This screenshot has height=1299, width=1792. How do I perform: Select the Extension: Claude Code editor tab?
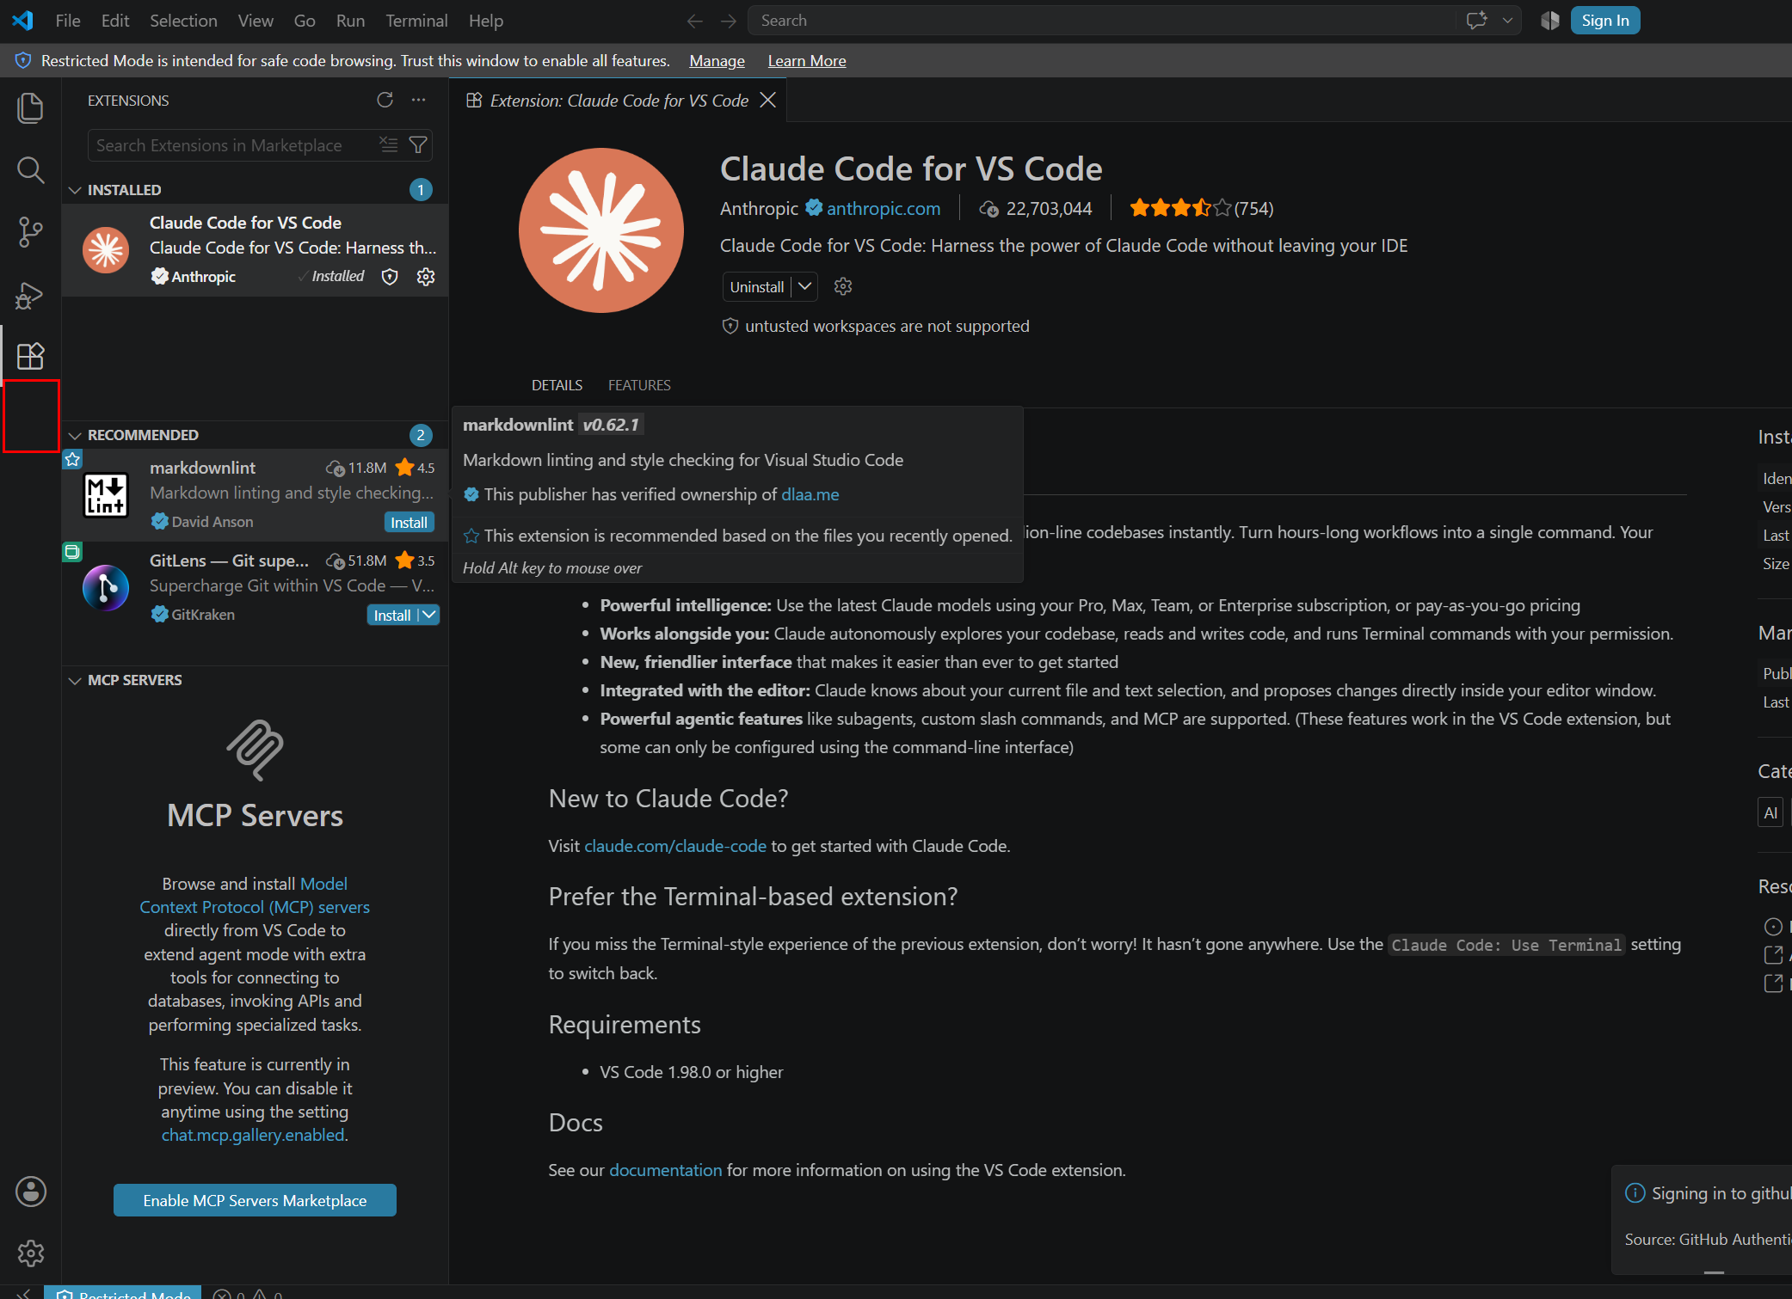coord(618,101)
